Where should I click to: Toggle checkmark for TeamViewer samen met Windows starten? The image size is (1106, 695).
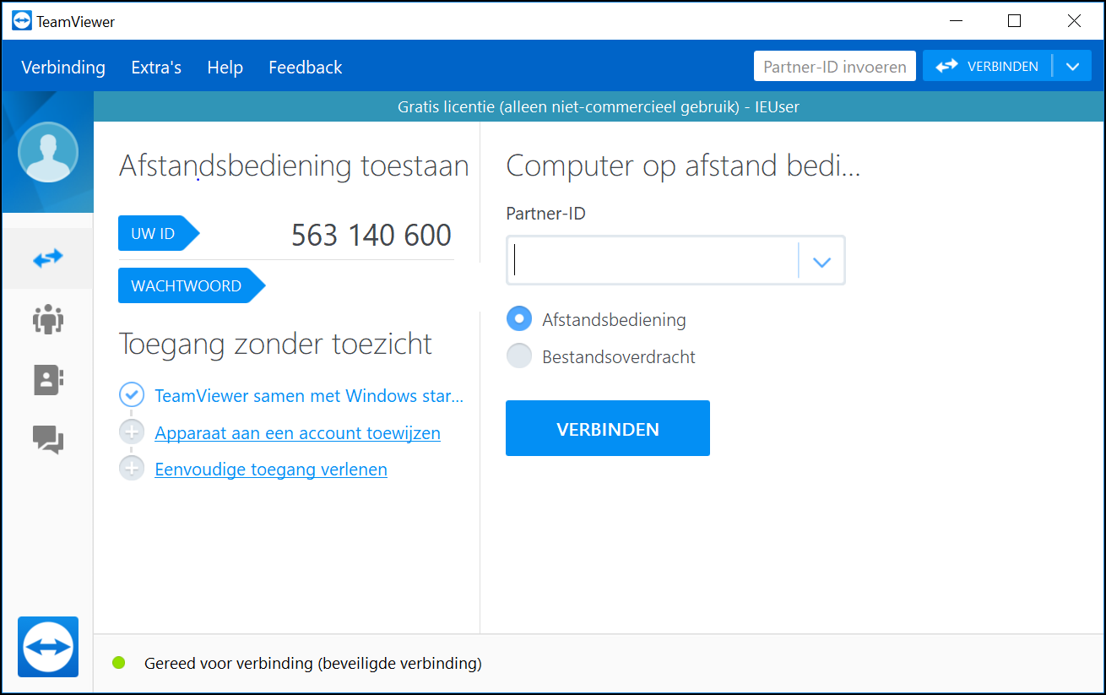pos(132,394)
